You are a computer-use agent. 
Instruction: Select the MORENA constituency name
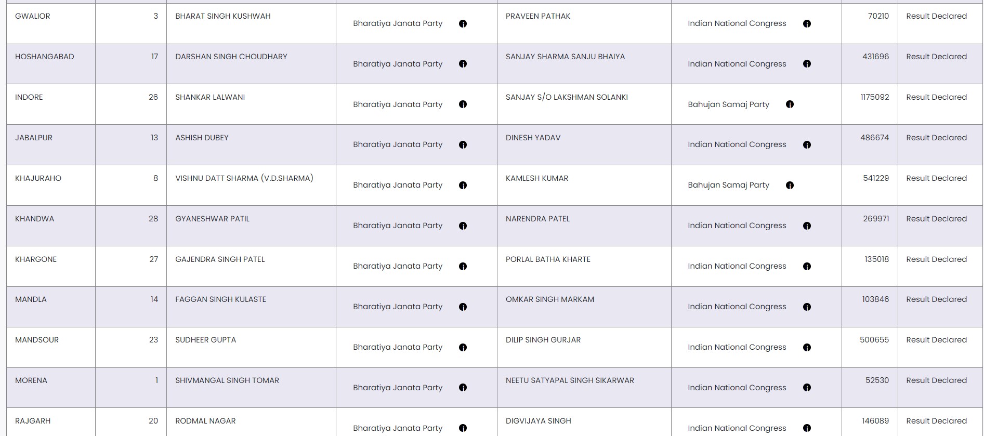(31, 380)
